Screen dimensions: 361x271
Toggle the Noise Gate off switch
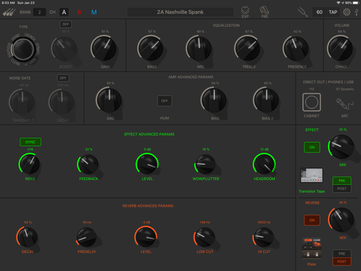click(x=63, y=78)
